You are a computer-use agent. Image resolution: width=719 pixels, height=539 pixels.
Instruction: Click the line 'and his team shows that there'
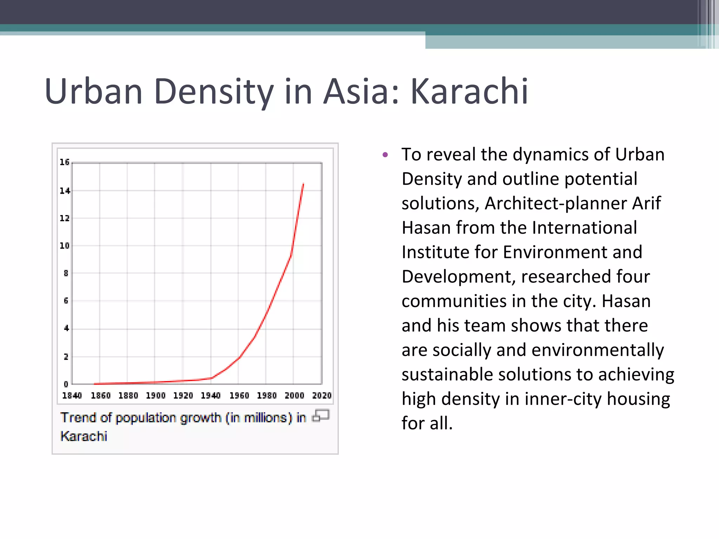[525, 326]
